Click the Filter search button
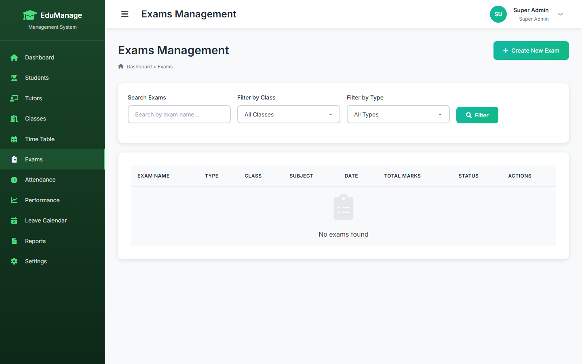The image size is (582, 364). (477, 115)
